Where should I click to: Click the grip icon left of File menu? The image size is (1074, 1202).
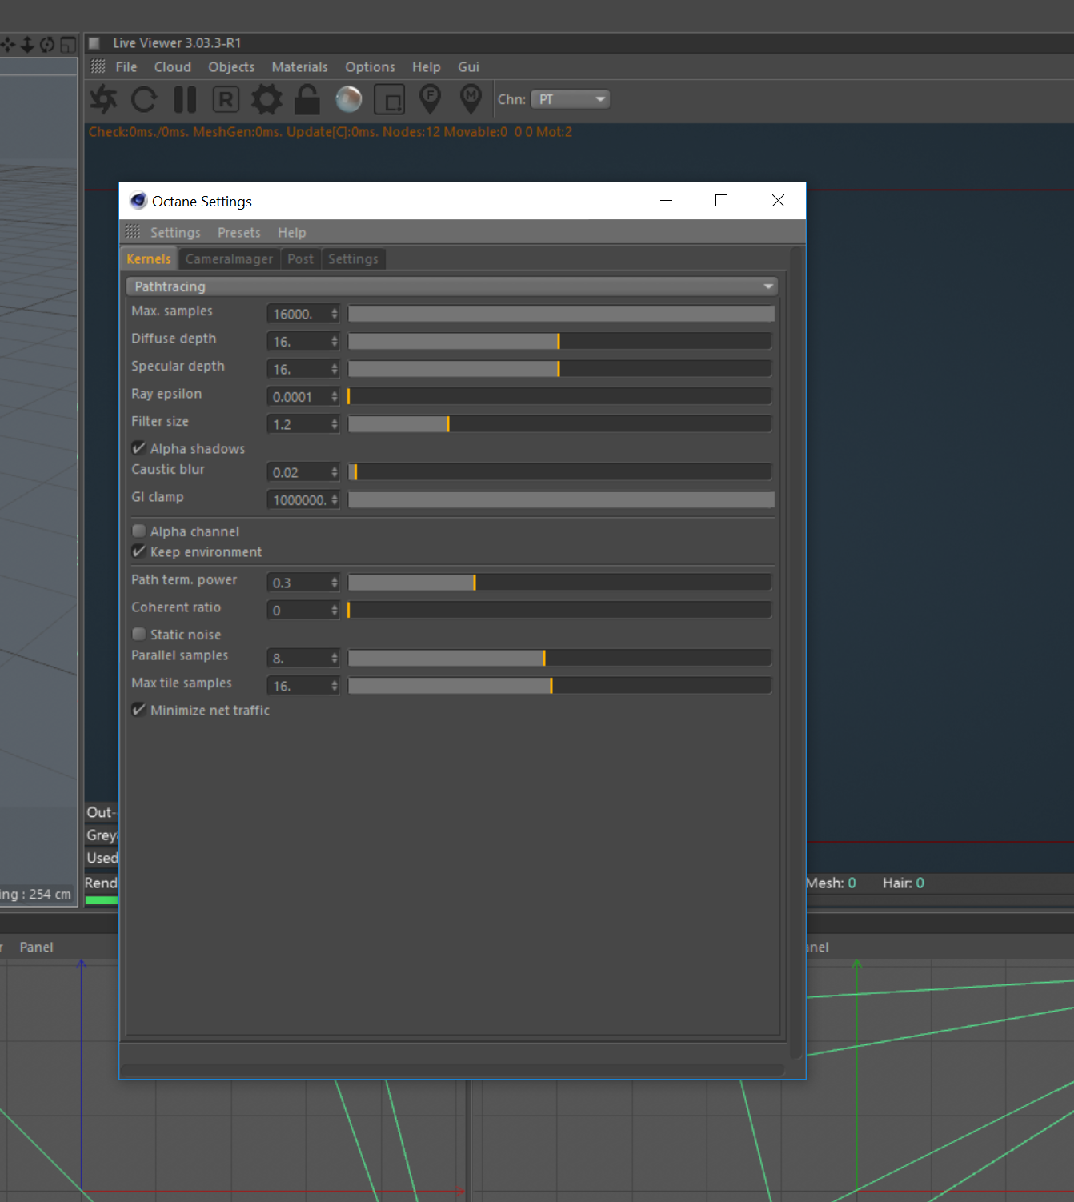click(x=98, y=66)
